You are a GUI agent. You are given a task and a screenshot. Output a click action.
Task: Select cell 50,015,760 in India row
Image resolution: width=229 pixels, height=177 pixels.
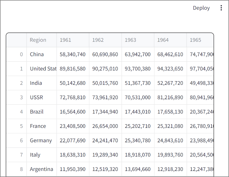[x=105, y=83]
